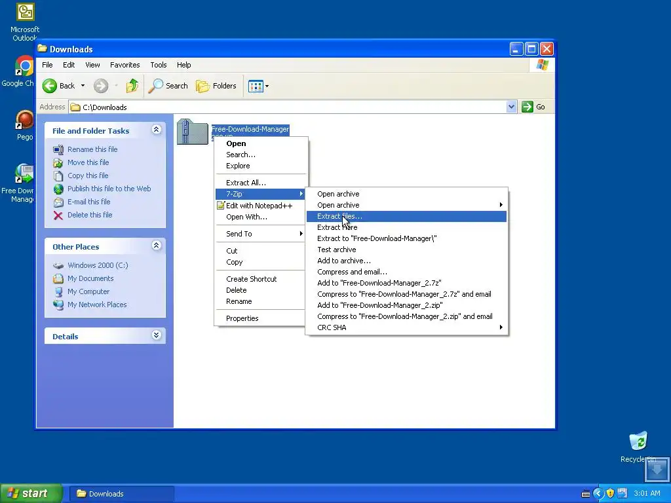Expand the Send To submenu
671x503 pixels.
pos(260,234)
